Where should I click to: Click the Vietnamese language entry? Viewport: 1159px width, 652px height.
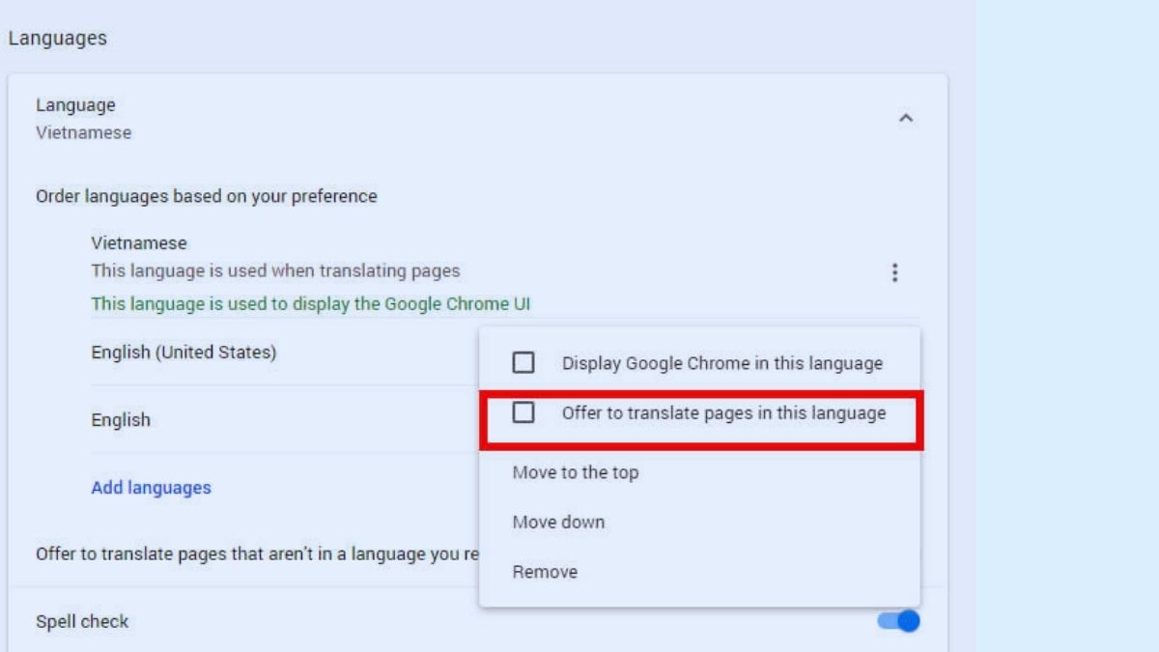(139, 242)
